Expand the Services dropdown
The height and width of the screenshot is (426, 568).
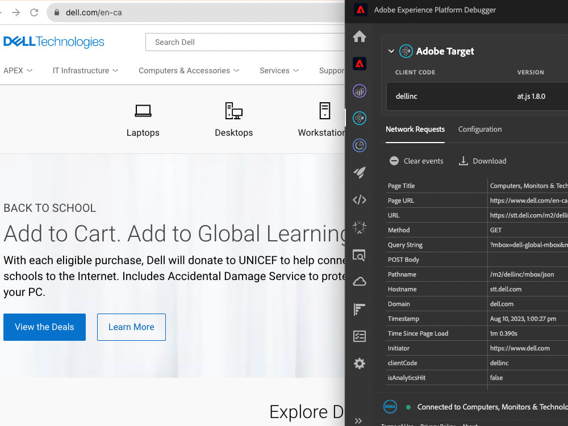[279, 70]
